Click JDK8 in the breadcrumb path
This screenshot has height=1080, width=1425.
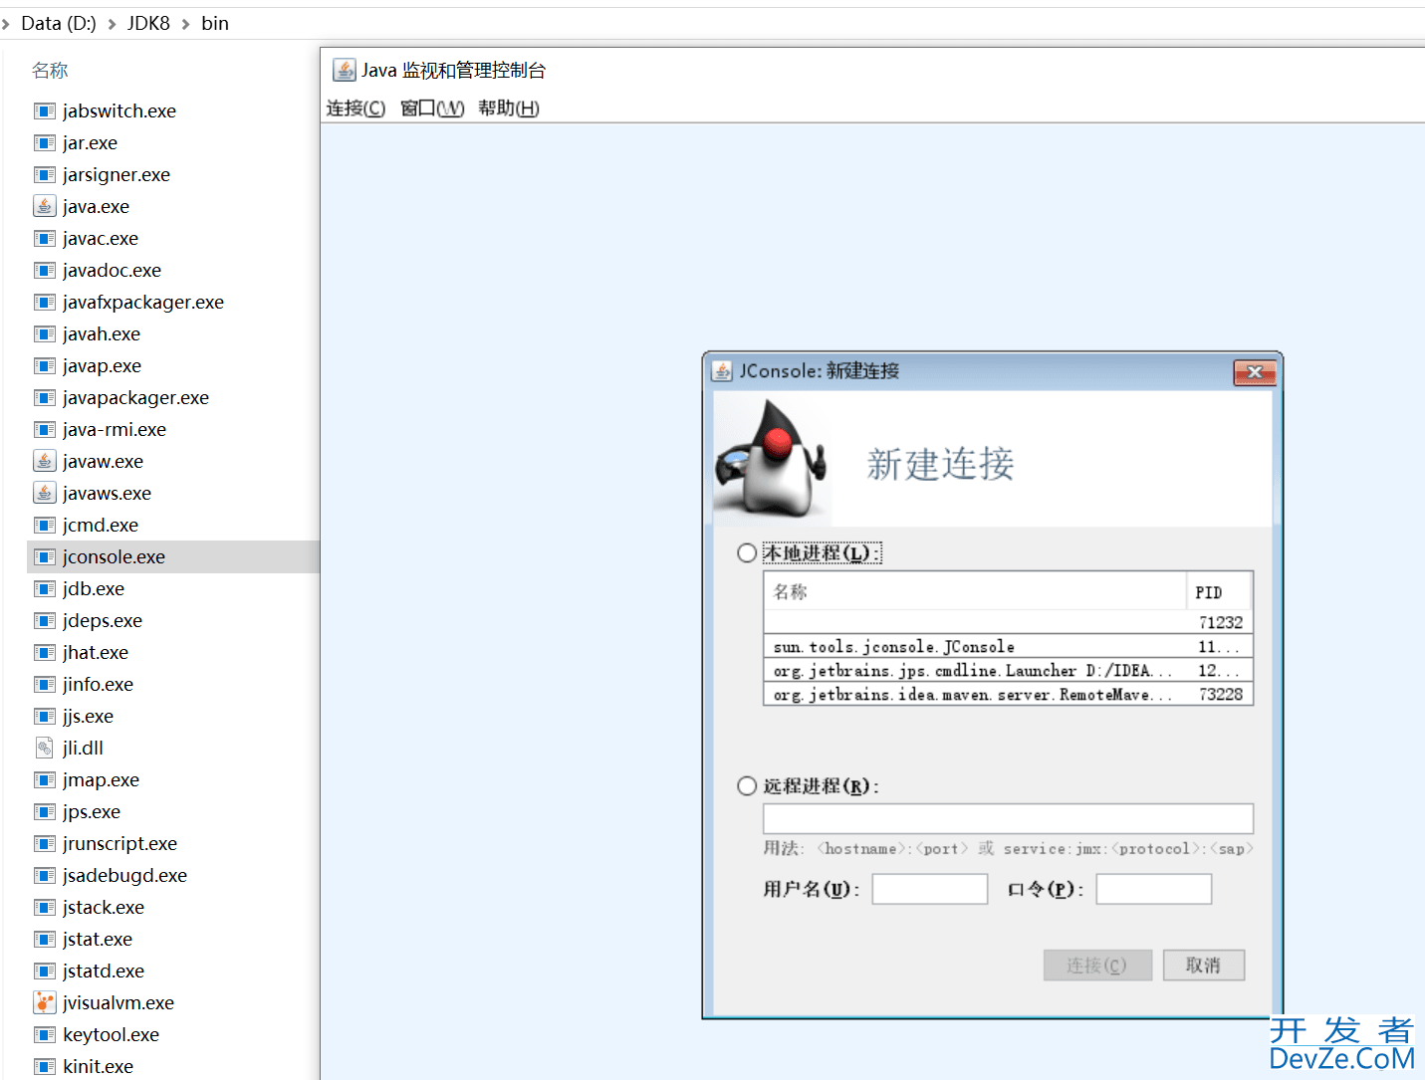tap(148, 23)
